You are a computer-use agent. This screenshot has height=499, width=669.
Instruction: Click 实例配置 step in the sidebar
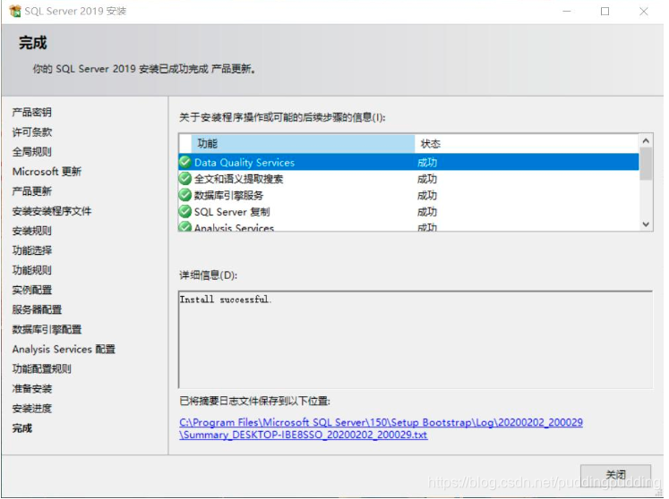pos(32,291)
